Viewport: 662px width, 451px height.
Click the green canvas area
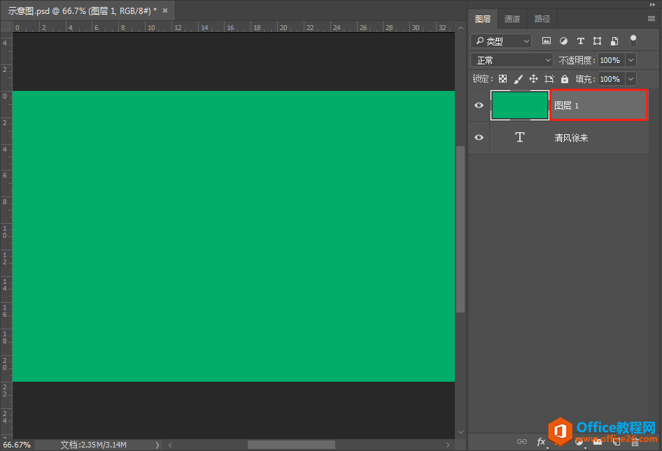pyautogui.click(x=234, y=236)
